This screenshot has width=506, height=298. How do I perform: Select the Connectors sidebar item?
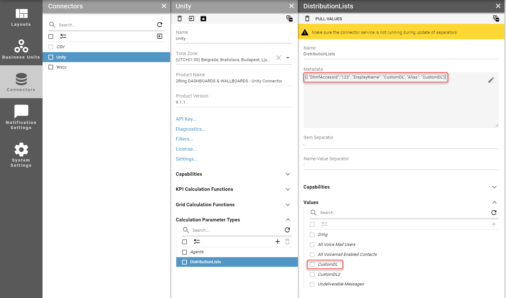[21, 82]
